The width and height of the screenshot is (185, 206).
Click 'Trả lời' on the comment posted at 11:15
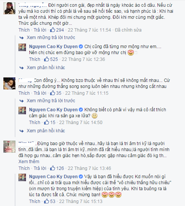[x=40, y=93]
